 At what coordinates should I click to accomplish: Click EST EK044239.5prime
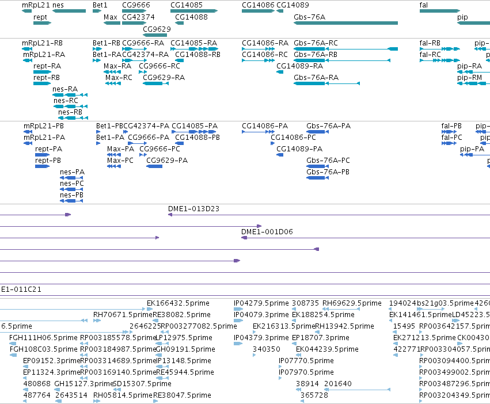click(x=327, y=349)
